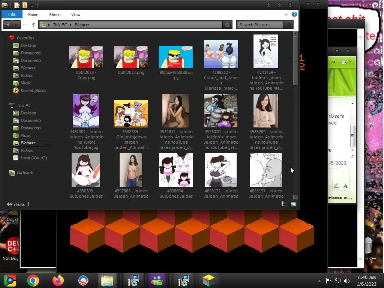Image resolution: width=384 pixels, height=288 pixels.
Task: Open the volume control from the speaker tray icon
Action: 347,280
